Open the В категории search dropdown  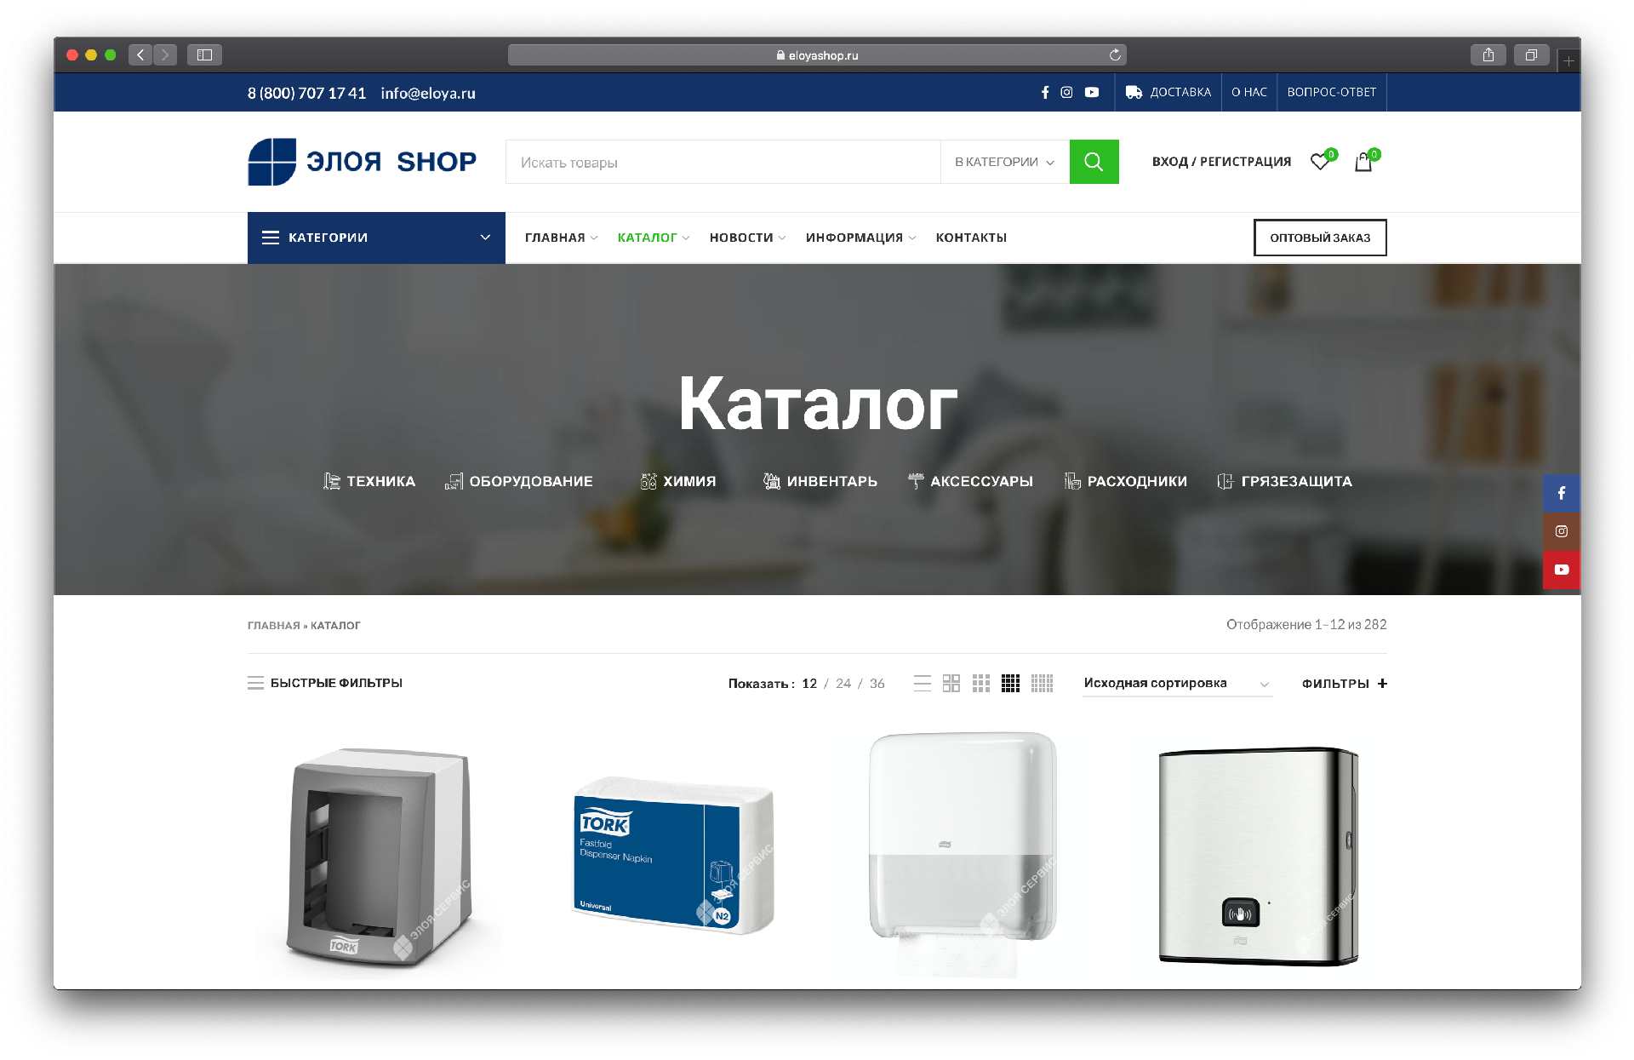point(1004,162)
